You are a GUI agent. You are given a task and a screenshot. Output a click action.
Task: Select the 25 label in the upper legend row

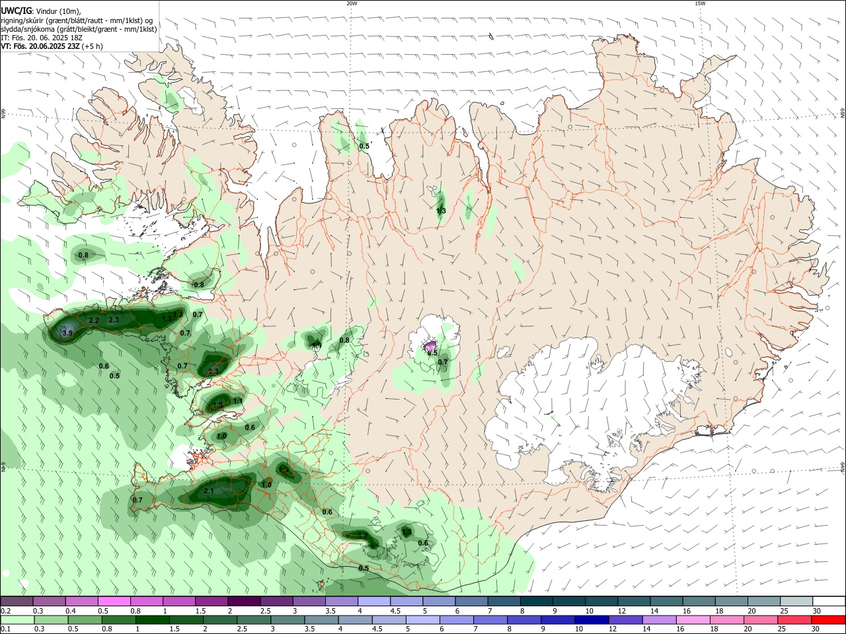point(784,611)
